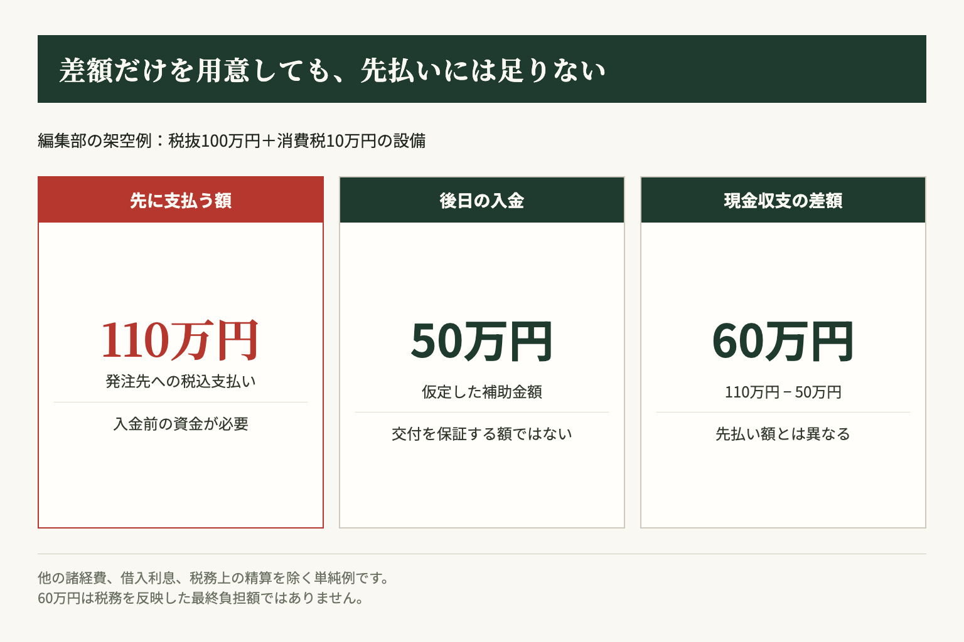
Task: Click the footnote 60万円は税務を反映した最終負担額ではありません。
Action: (201, 597)
